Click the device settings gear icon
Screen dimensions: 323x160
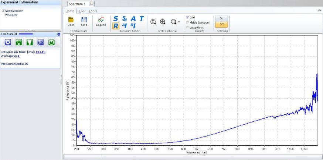[x=7, y=42]
